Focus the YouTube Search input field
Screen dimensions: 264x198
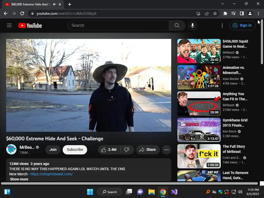[x=118, y=26]
